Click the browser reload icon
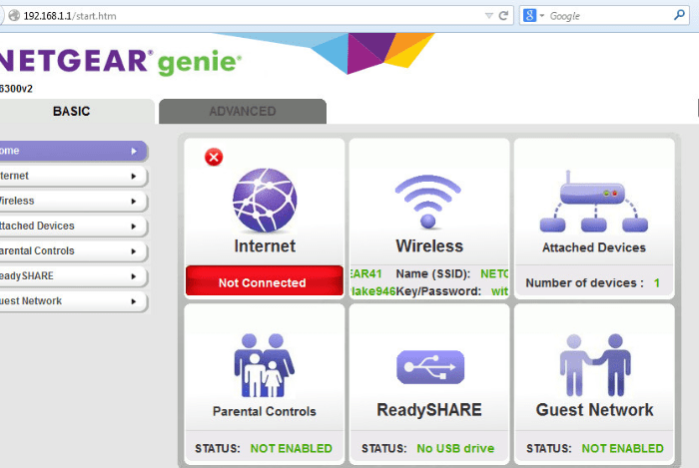The height and width of the screenshot is (468, 699). click(x=503, y=16)
